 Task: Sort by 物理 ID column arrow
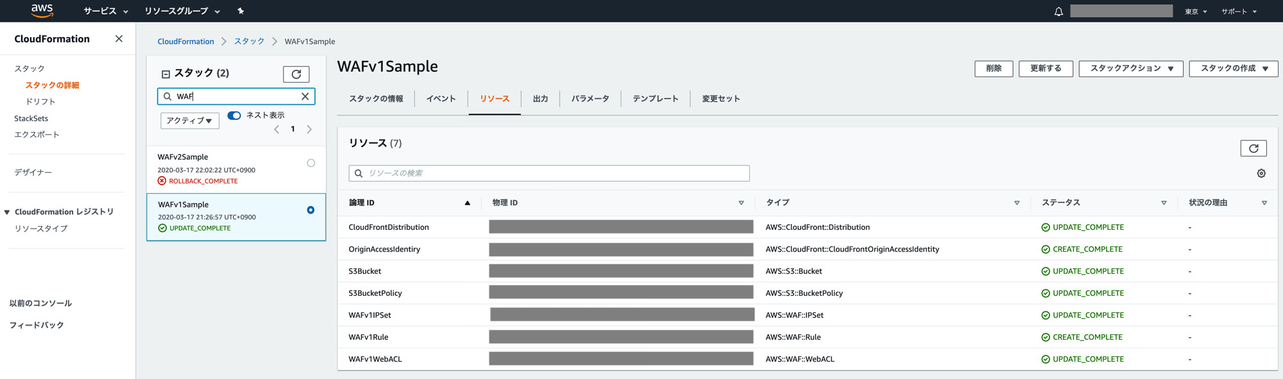(x=741, y=203)
